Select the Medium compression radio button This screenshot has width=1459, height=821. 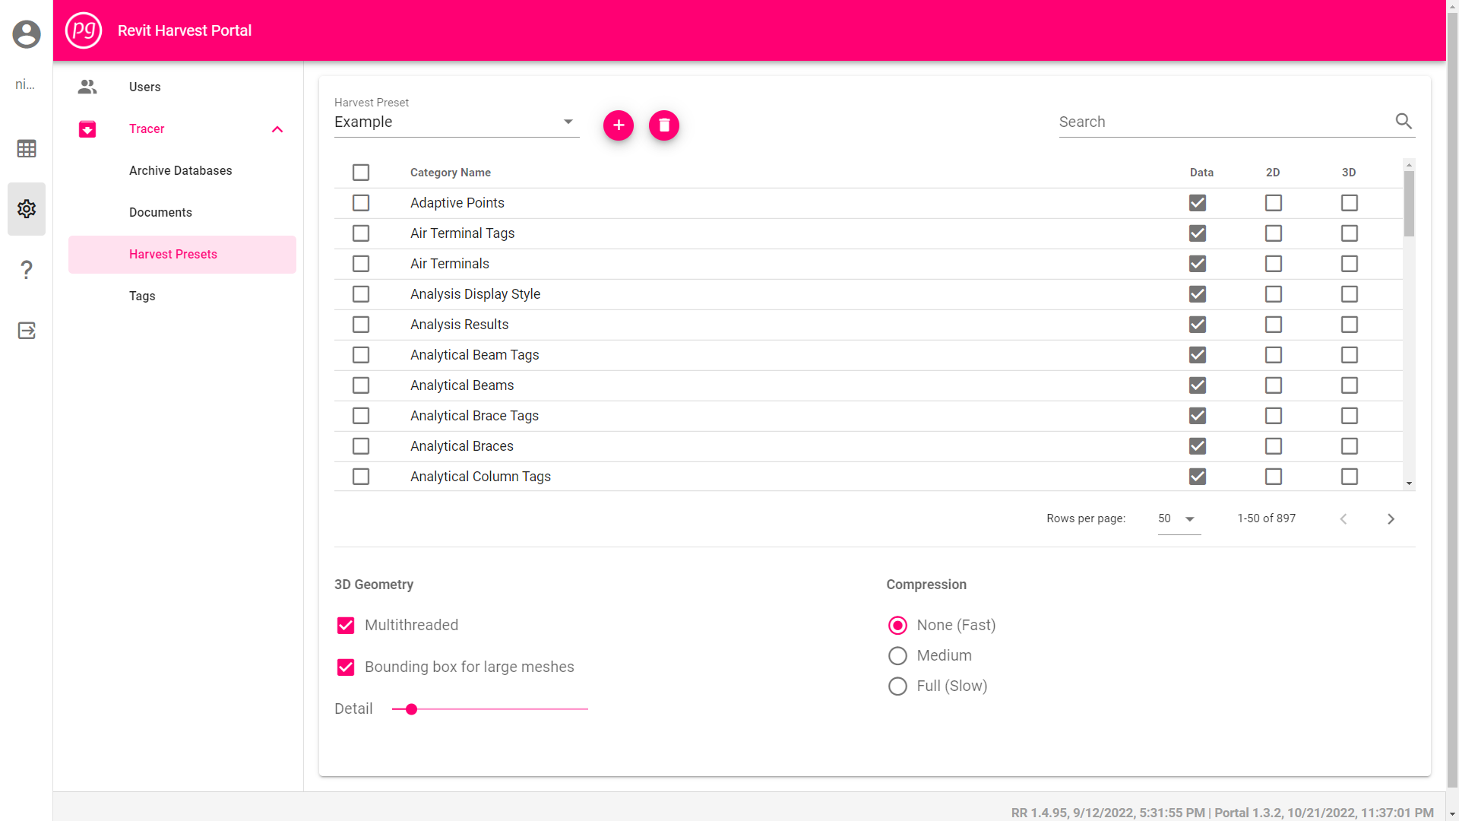[x=897, y=655]
